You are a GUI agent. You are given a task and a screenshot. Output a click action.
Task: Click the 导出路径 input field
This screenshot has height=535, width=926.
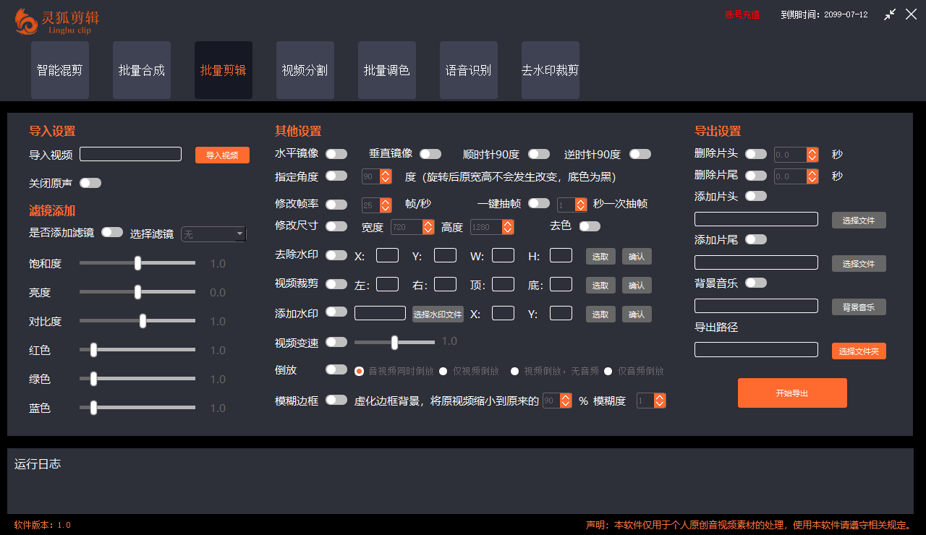point(756,349)
